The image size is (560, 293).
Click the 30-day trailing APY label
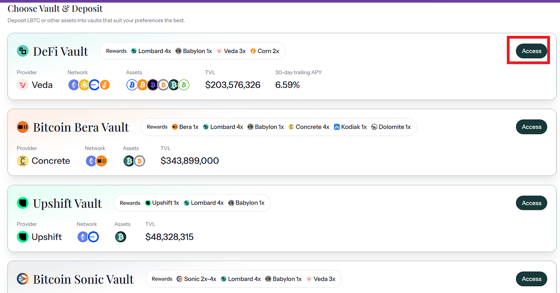298,73
